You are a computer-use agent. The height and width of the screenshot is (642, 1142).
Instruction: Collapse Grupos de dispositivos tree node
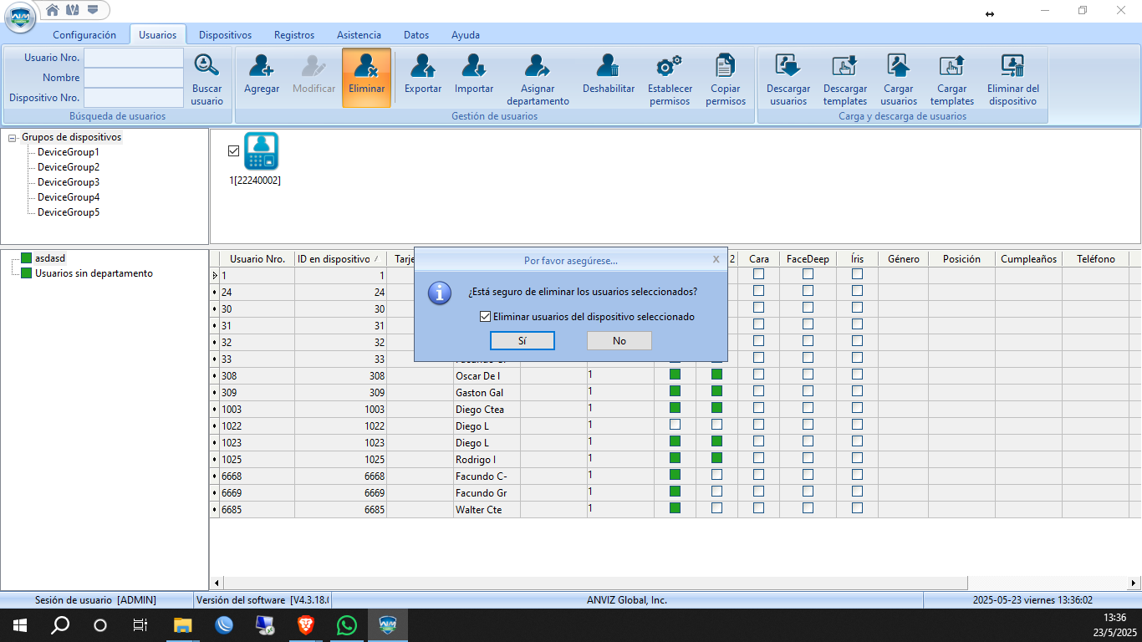[13, 138]
